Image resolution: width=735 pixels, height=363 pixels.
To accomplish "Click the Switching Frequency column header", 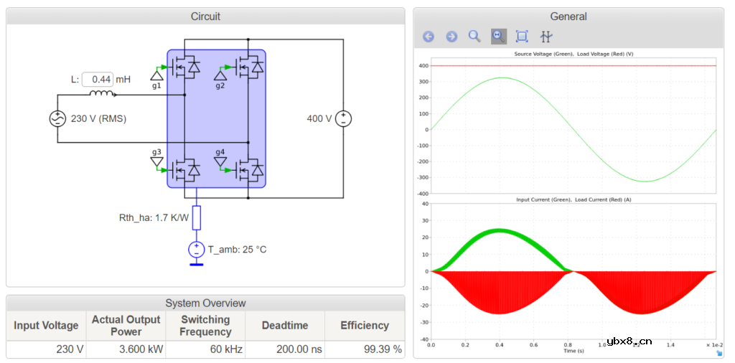I will tap(205, 326).
